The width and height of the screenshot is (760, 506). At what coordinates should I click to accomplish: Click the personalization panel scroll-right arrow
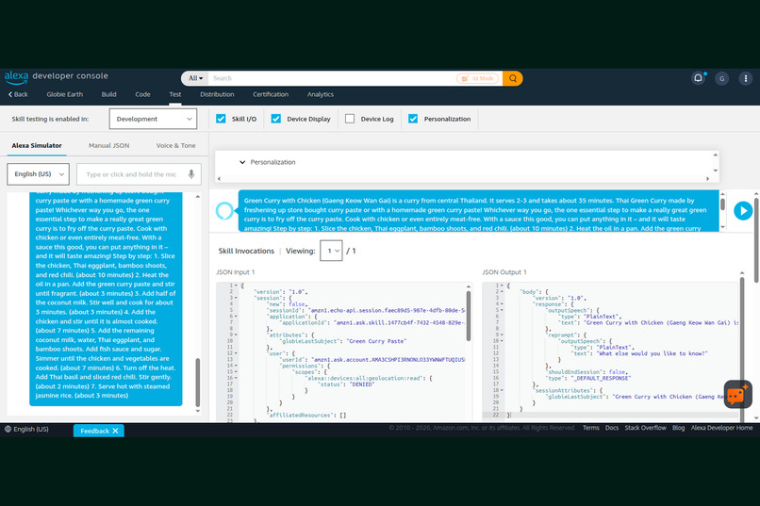tap(707, 179)
